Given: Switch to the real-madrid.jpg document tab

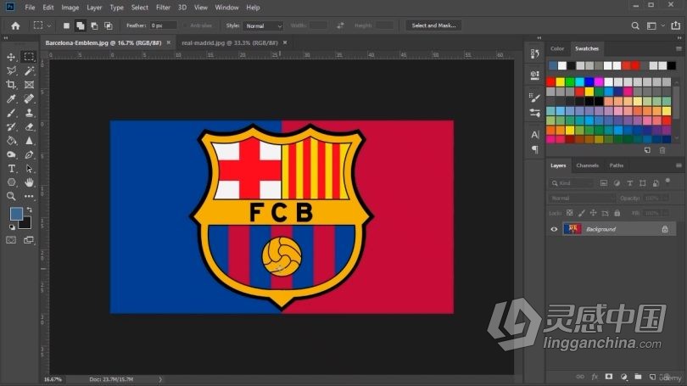Looking at the screenshot, I should coord(230,43).
